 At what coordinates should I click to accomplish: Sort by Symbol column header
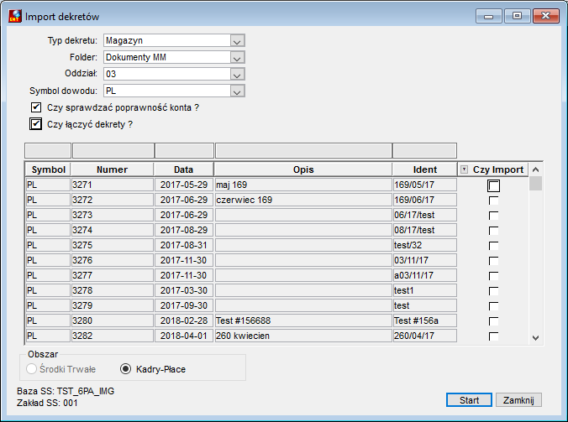click(x=48, y=169)
